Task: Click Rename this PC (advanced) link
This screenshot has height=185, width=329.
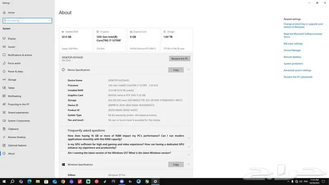Action: 298,77
